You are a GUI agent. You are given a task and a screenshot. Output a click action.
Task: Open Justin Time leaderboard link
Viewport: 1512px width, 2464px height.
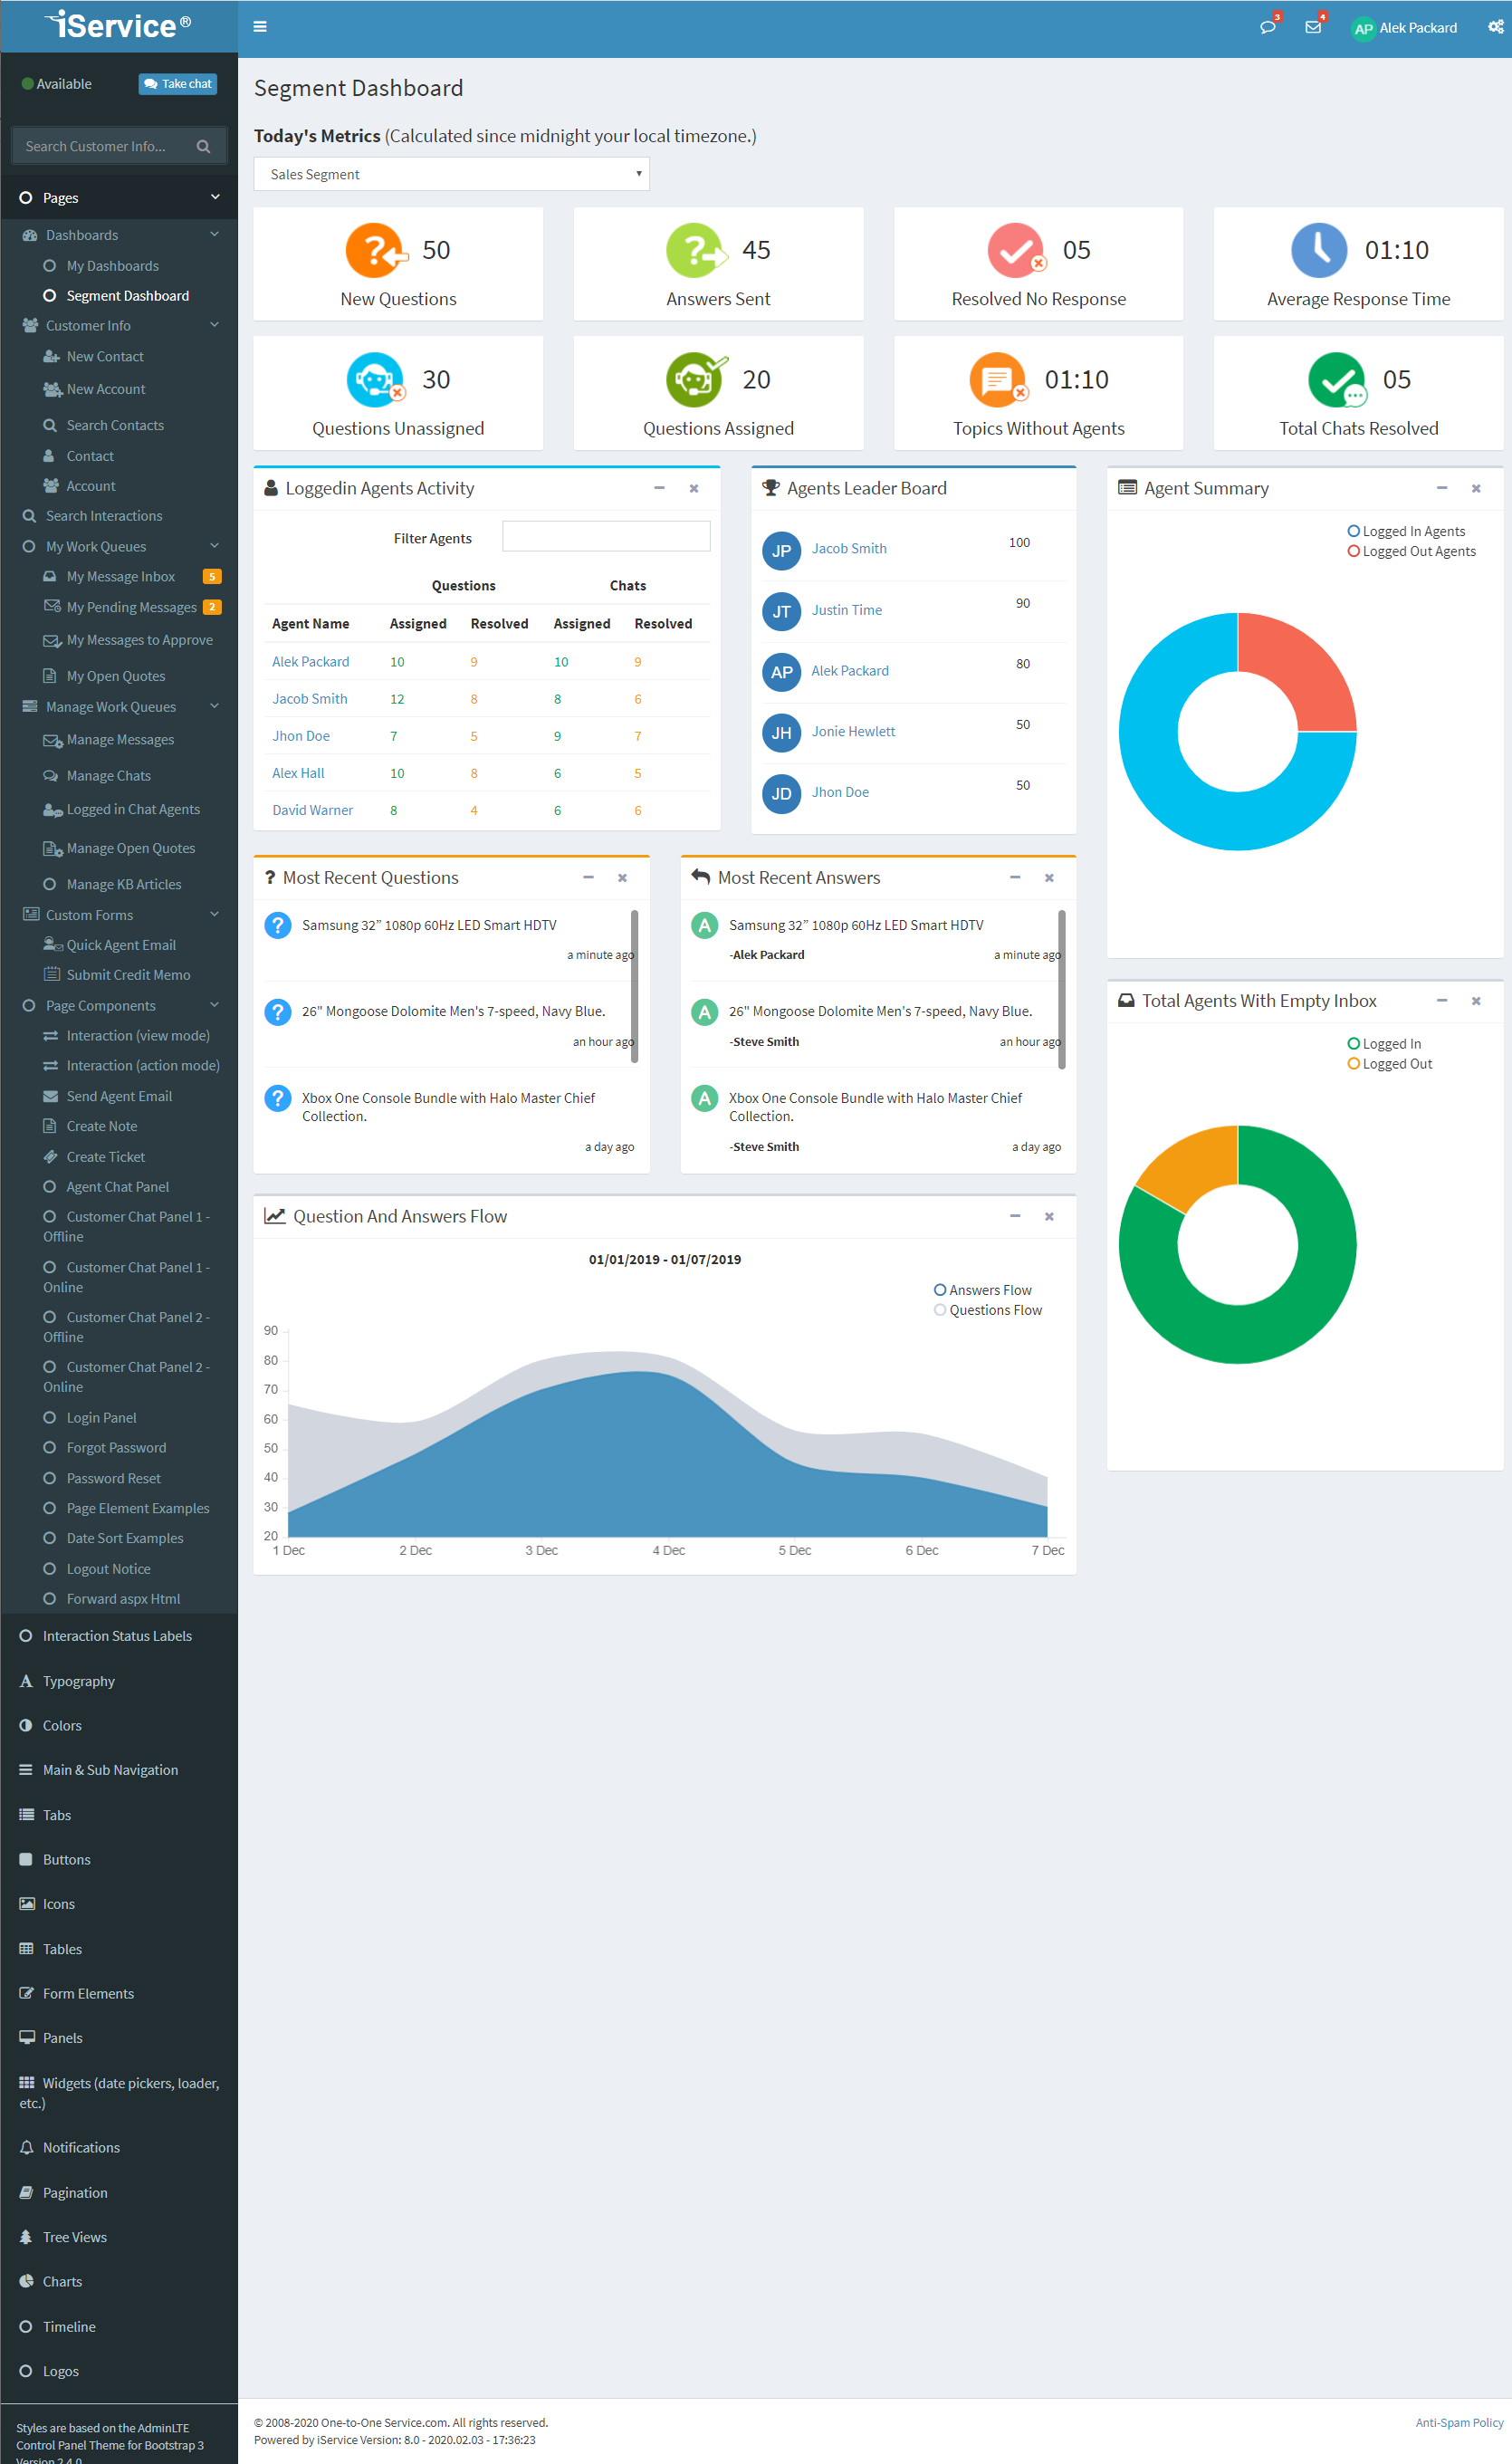tap(846, 609)
